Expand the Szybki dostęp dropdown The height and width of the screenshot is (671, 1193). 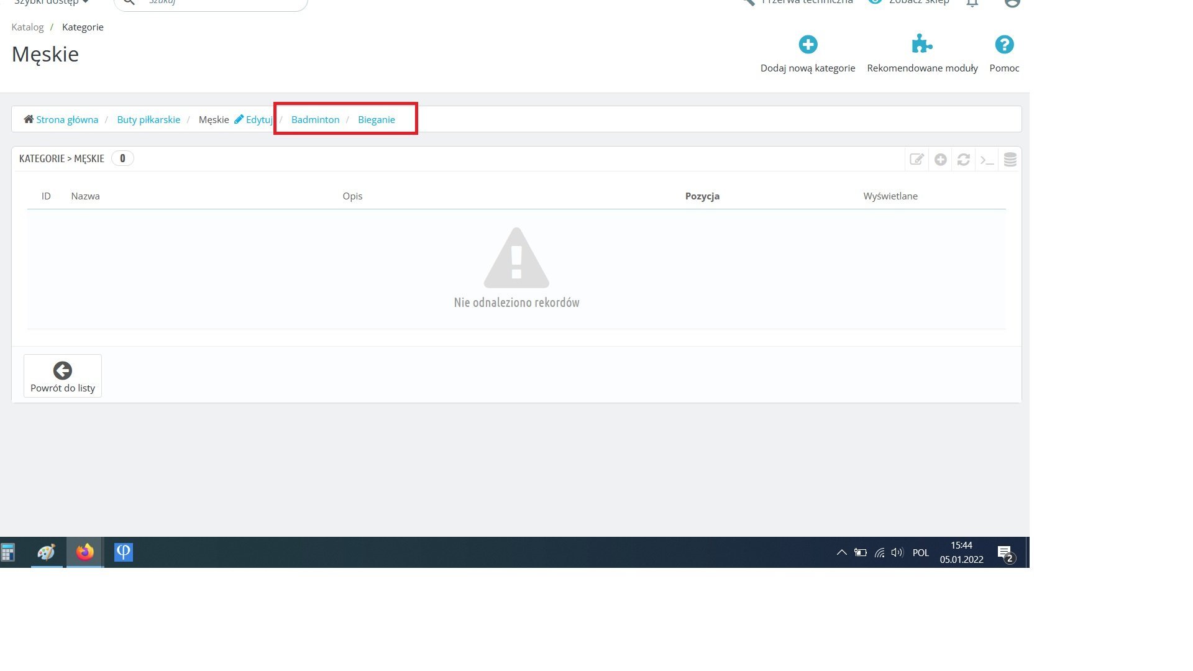tap(51, 2)
